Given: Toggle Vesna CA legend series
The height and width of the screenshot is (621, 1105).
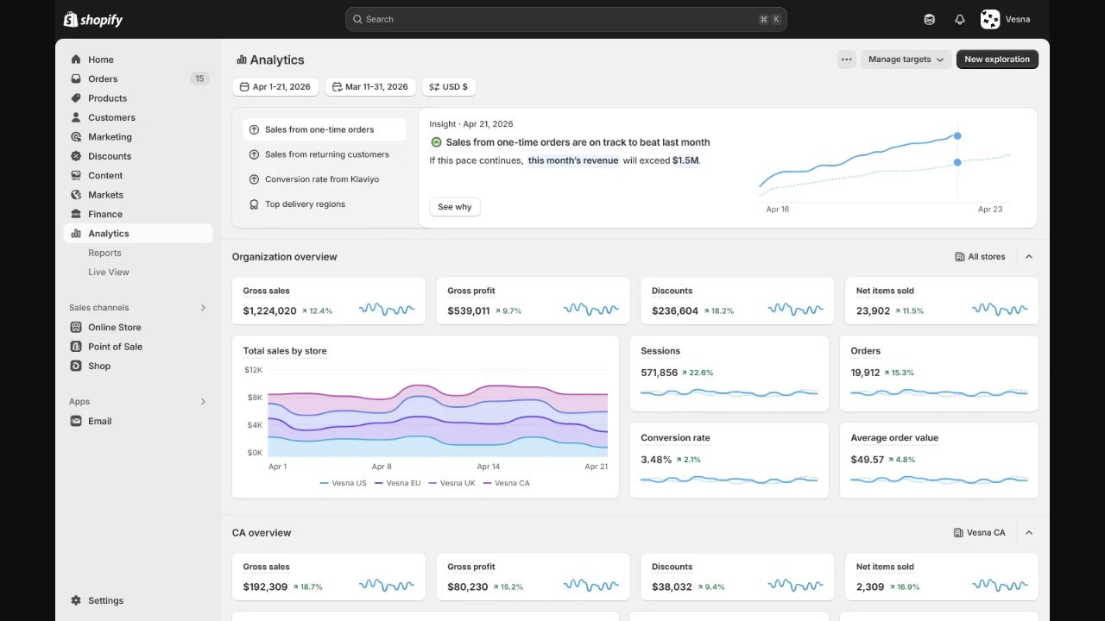Looking at the screenshot, I should [x=506, y=483].
